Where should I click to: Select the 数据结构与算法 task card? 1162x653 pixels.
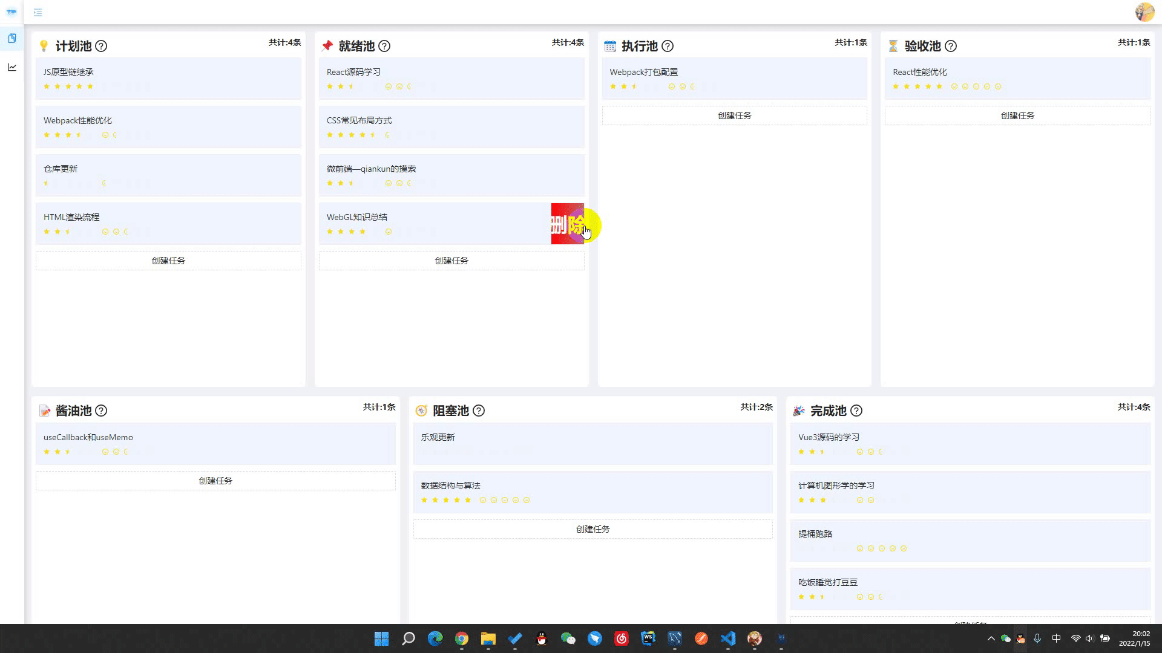[x=592, y=492]
